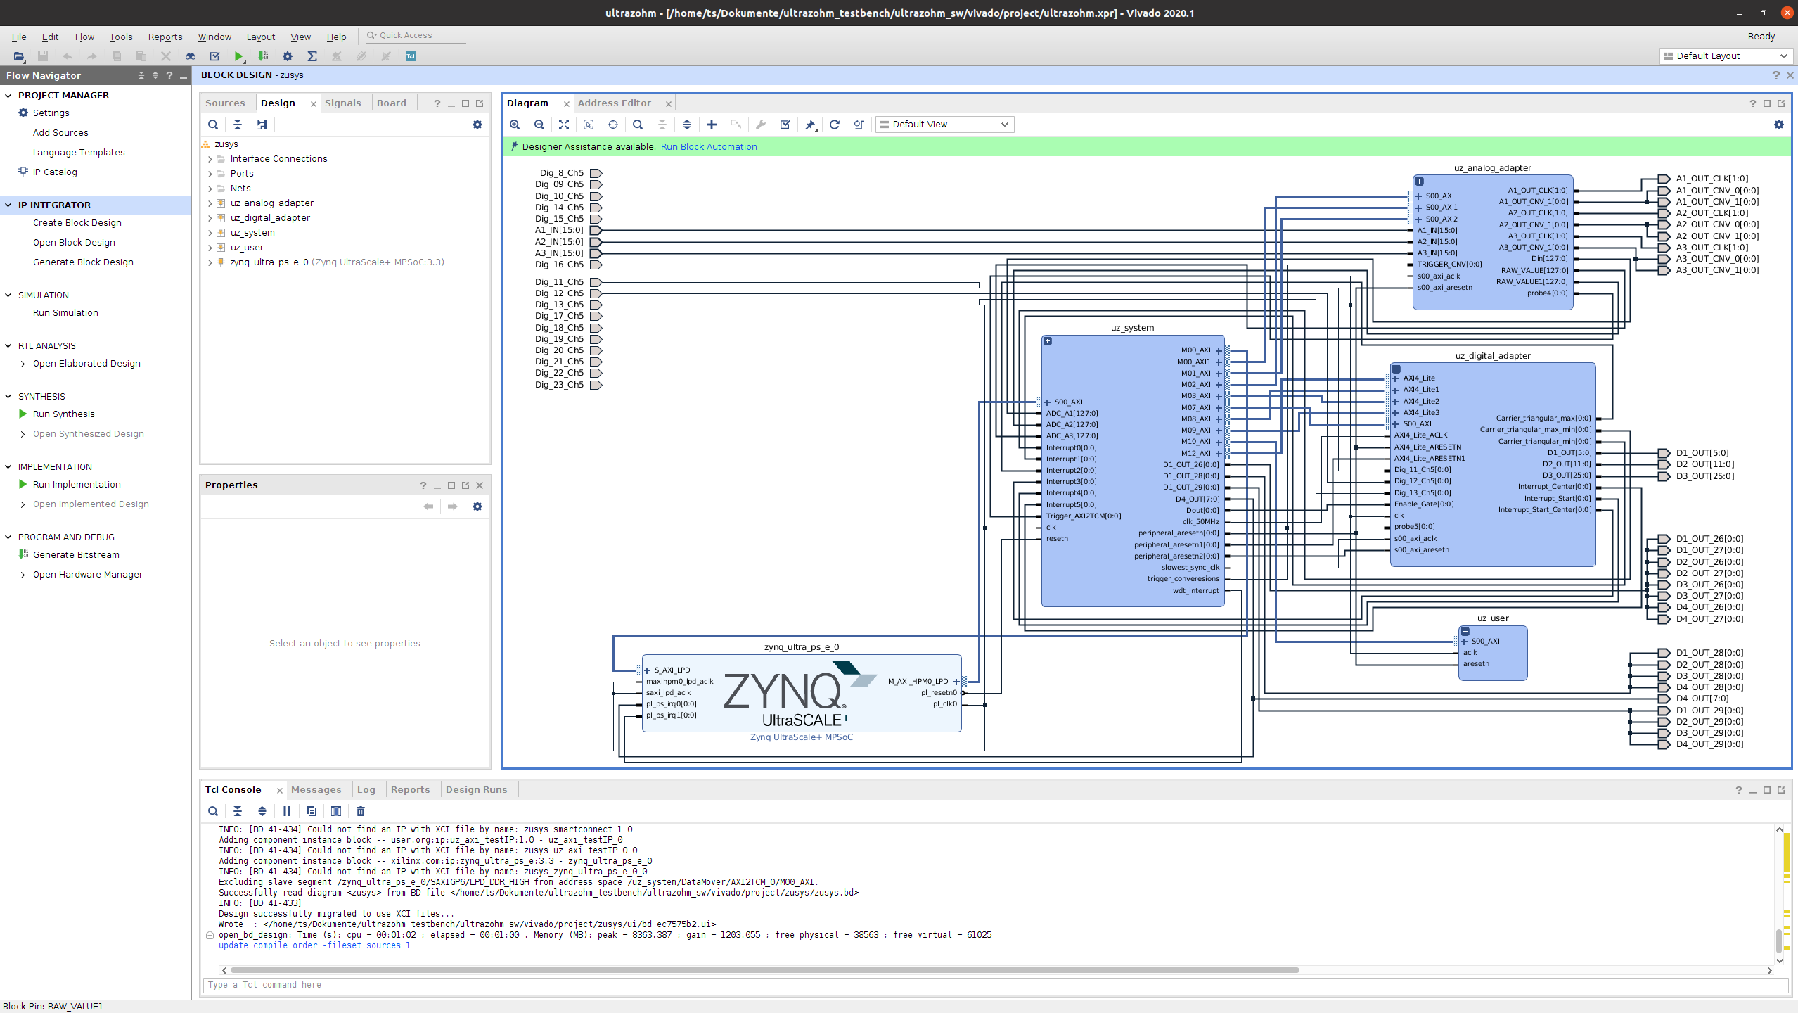
Task: Click the Run Block Automation link
Action: (708, 147)
